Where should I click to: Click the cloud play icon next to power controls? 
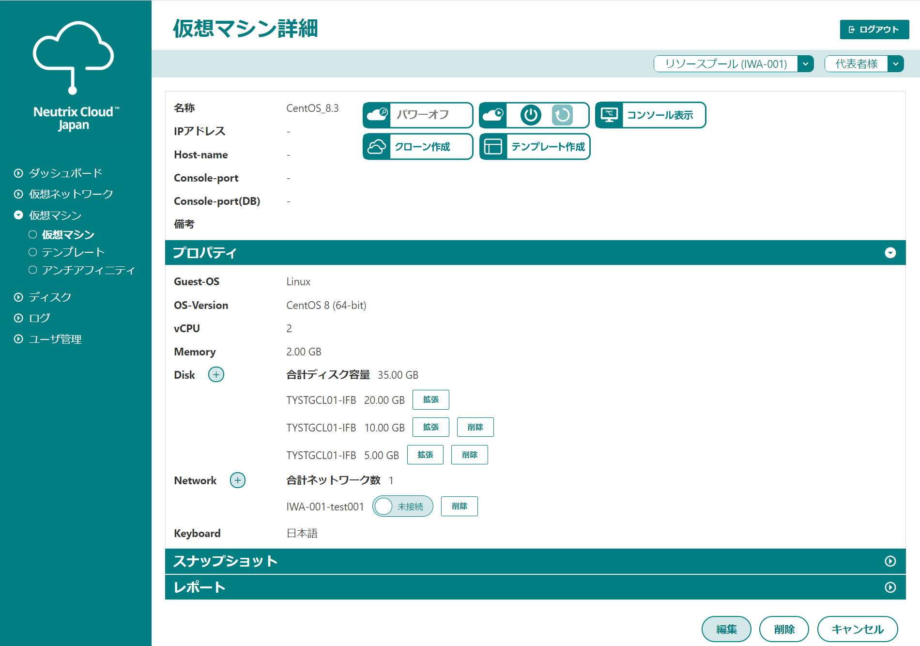[x=493, y=115]
